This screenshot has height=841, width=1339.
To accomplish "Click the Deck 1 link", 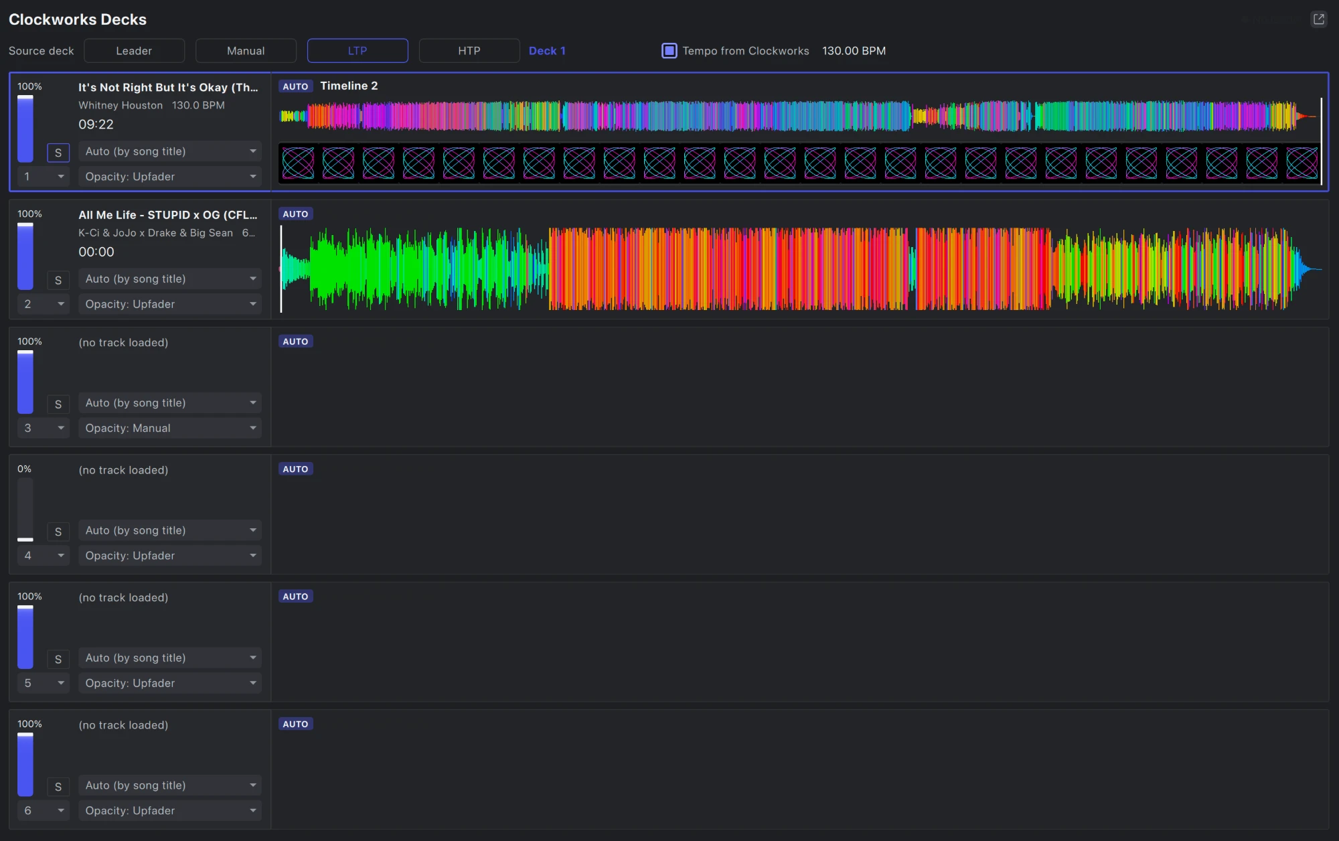I will click(x=547, y=51).
